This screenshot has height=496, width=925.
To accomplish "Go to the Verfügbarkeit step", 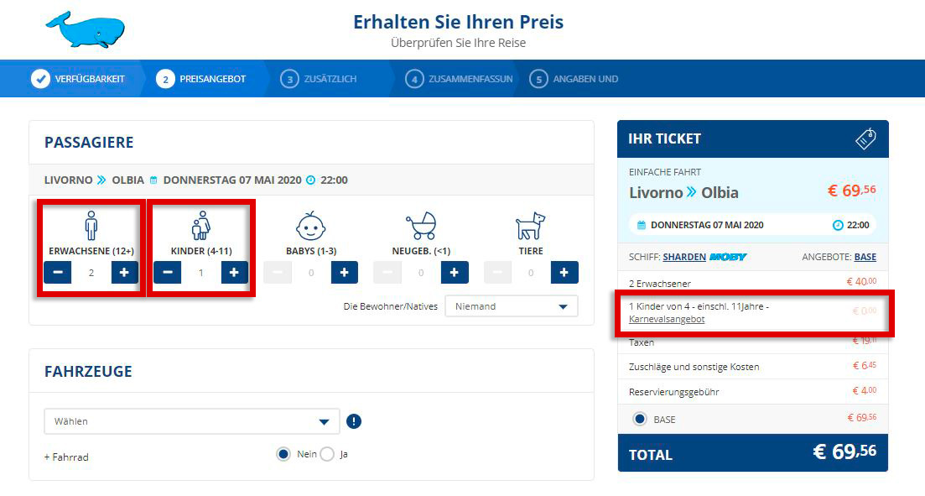I will [x=79, y=79].
